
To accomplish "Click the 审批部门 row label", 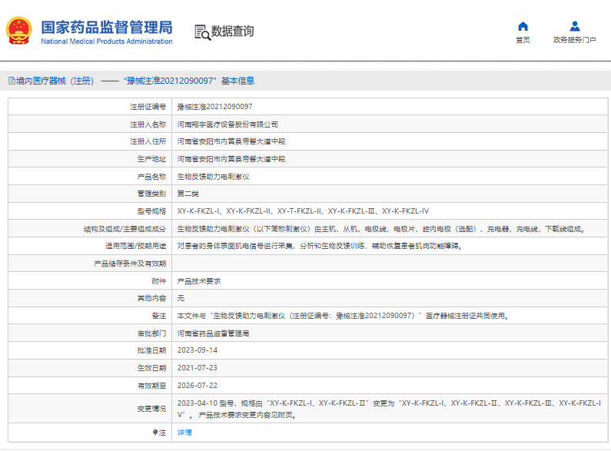I will (x=151, y=333).
